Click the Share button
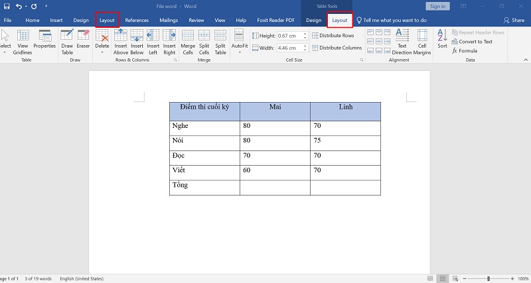 [514, 21]
